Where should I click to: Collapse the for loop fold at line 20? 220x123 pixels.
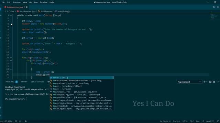[x=11, y=58]
